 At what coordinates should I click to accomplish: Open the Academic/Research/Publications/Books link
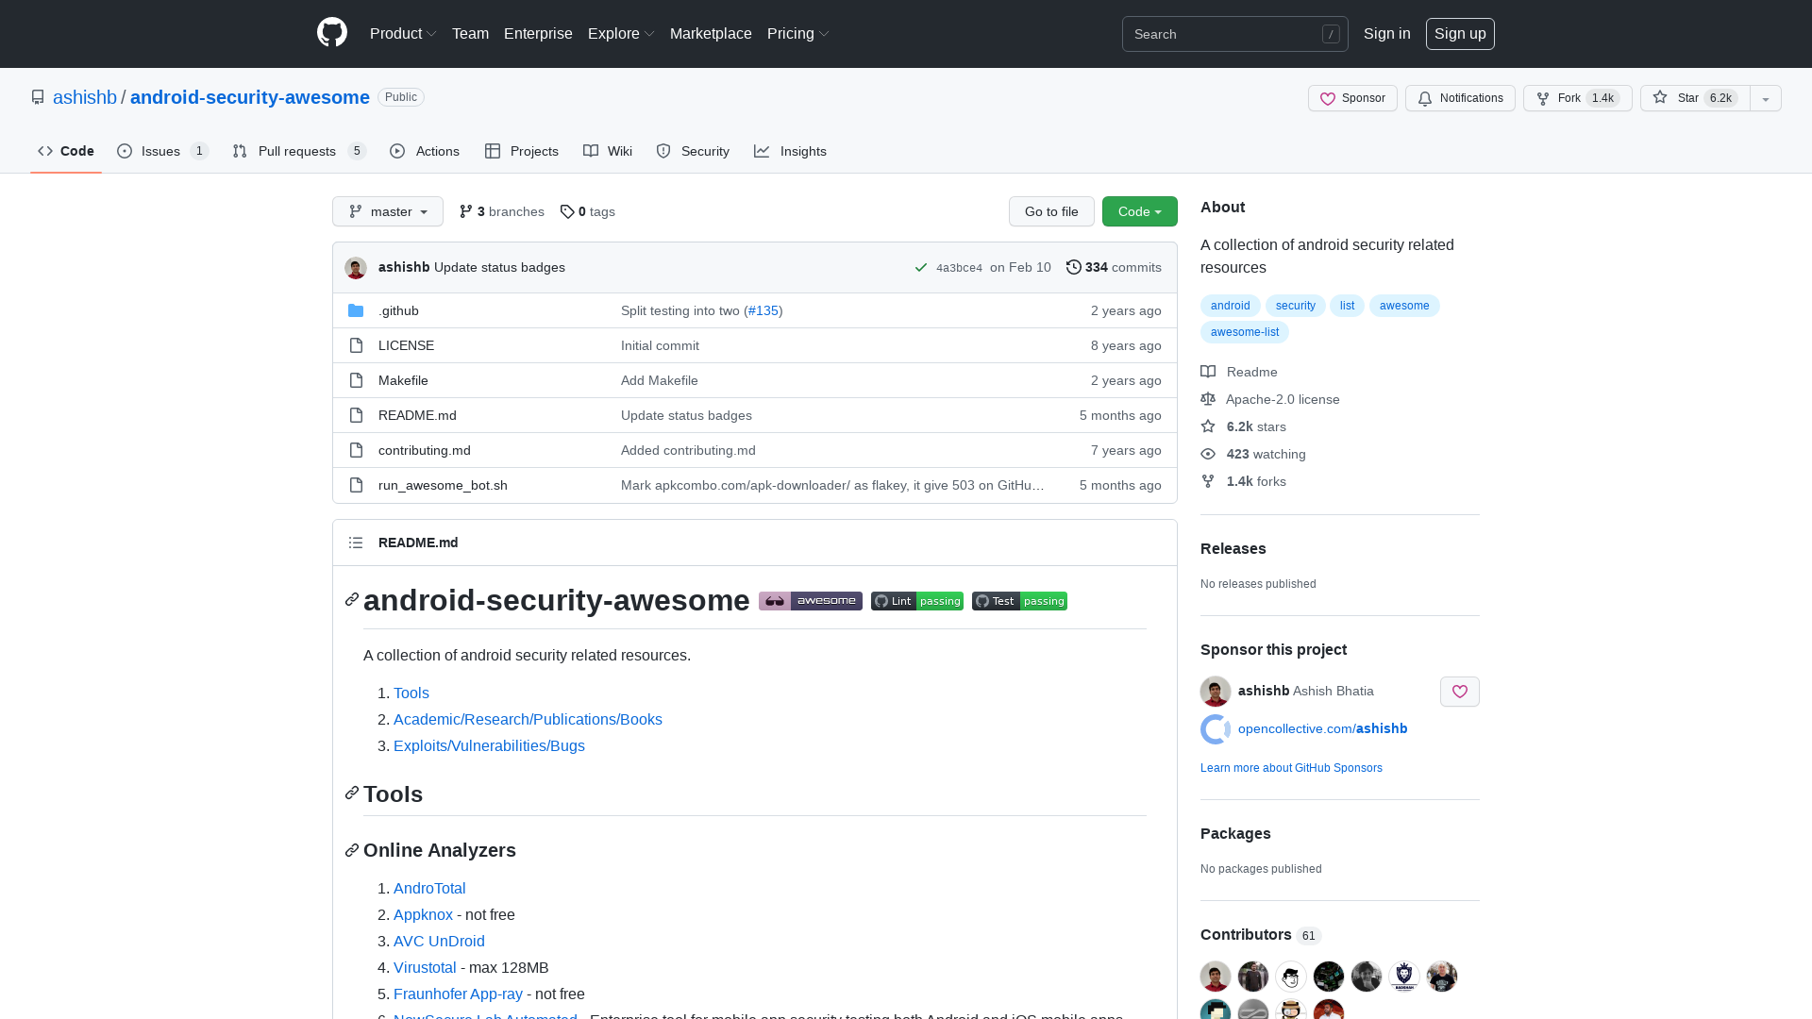pos(528,720)
